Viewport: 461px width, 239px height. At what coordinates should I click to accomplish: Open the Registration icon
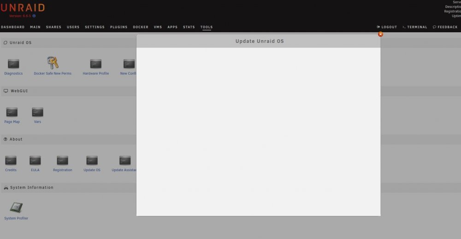click(63, 161)
